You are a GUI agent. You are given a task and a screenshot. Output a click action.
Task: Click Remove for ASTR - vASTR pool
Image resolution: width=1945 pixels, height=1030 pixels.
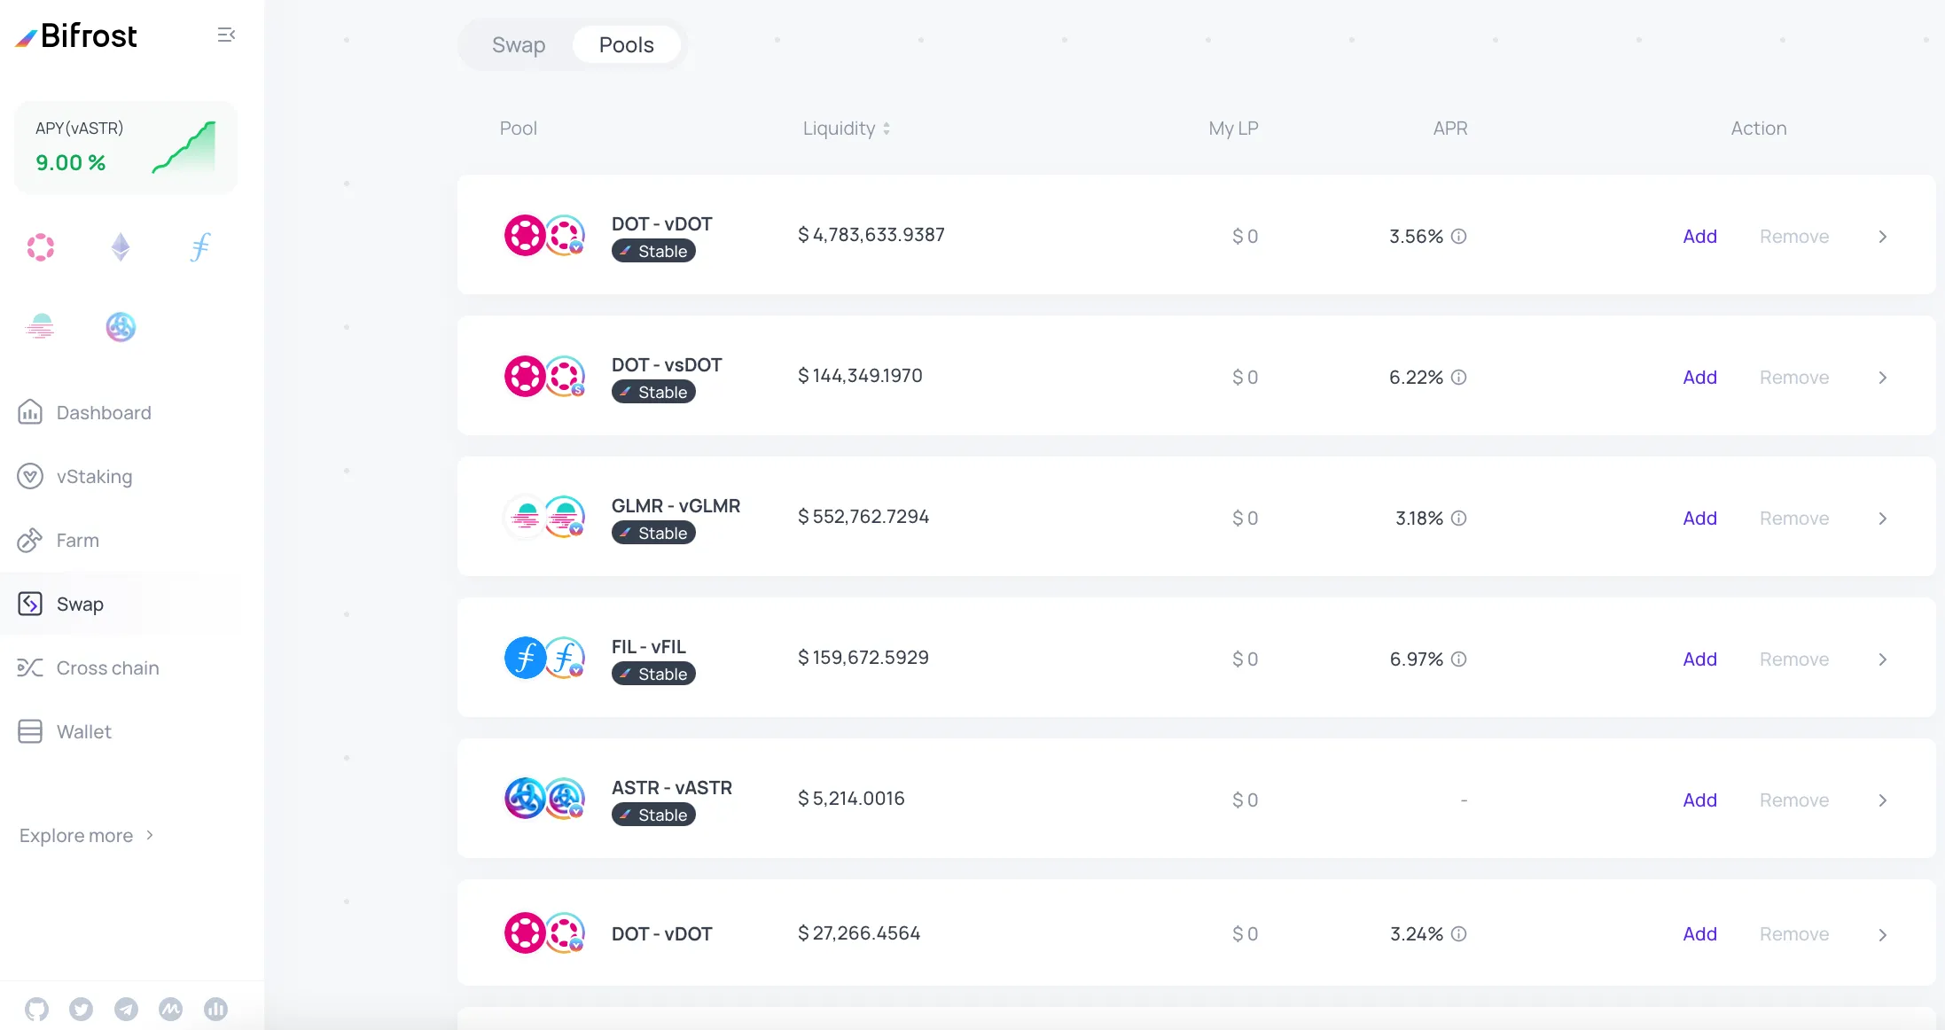1793,800
